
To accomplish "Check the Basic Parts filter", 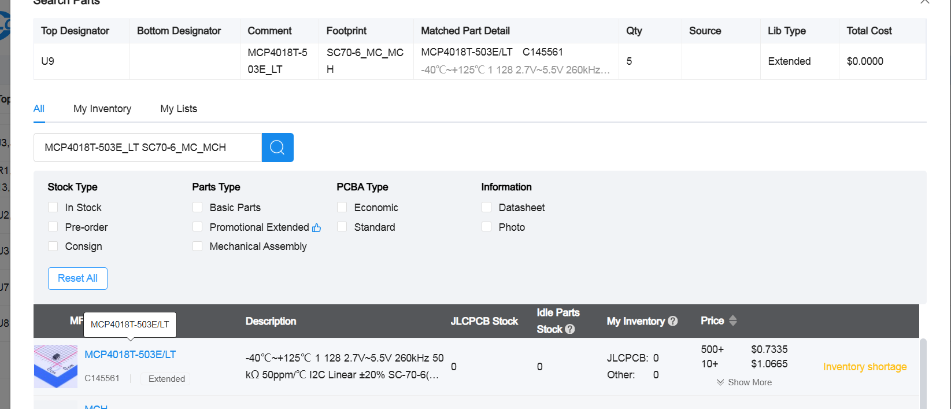I will point(198,207).
